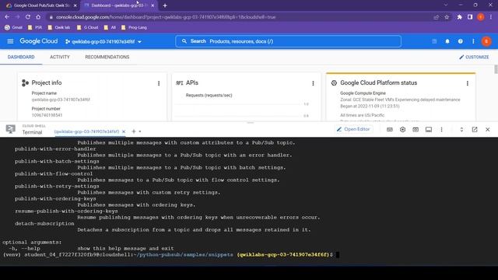Reload the current page
Viewport: 498px width, 280px height.
pos(28,17)
